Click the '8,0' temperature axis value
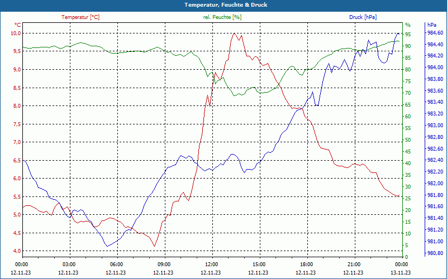Screen dimensions: 447x279 click(x=17, y=105)
